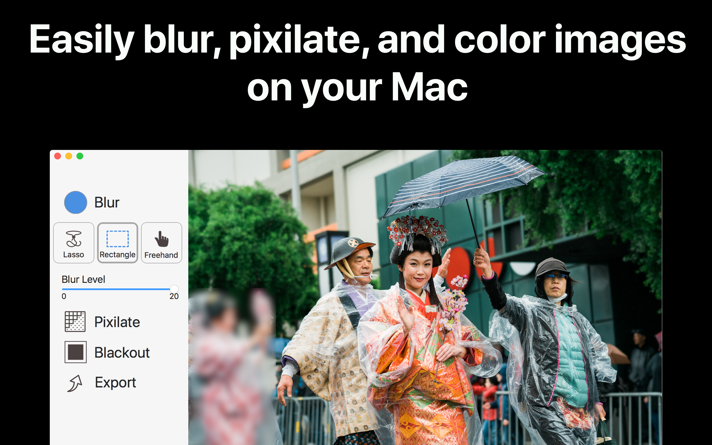This screenshot has height=445, width=712.
Task: Select the blue Blur circle icon
Action: click(x=75, y=202)
